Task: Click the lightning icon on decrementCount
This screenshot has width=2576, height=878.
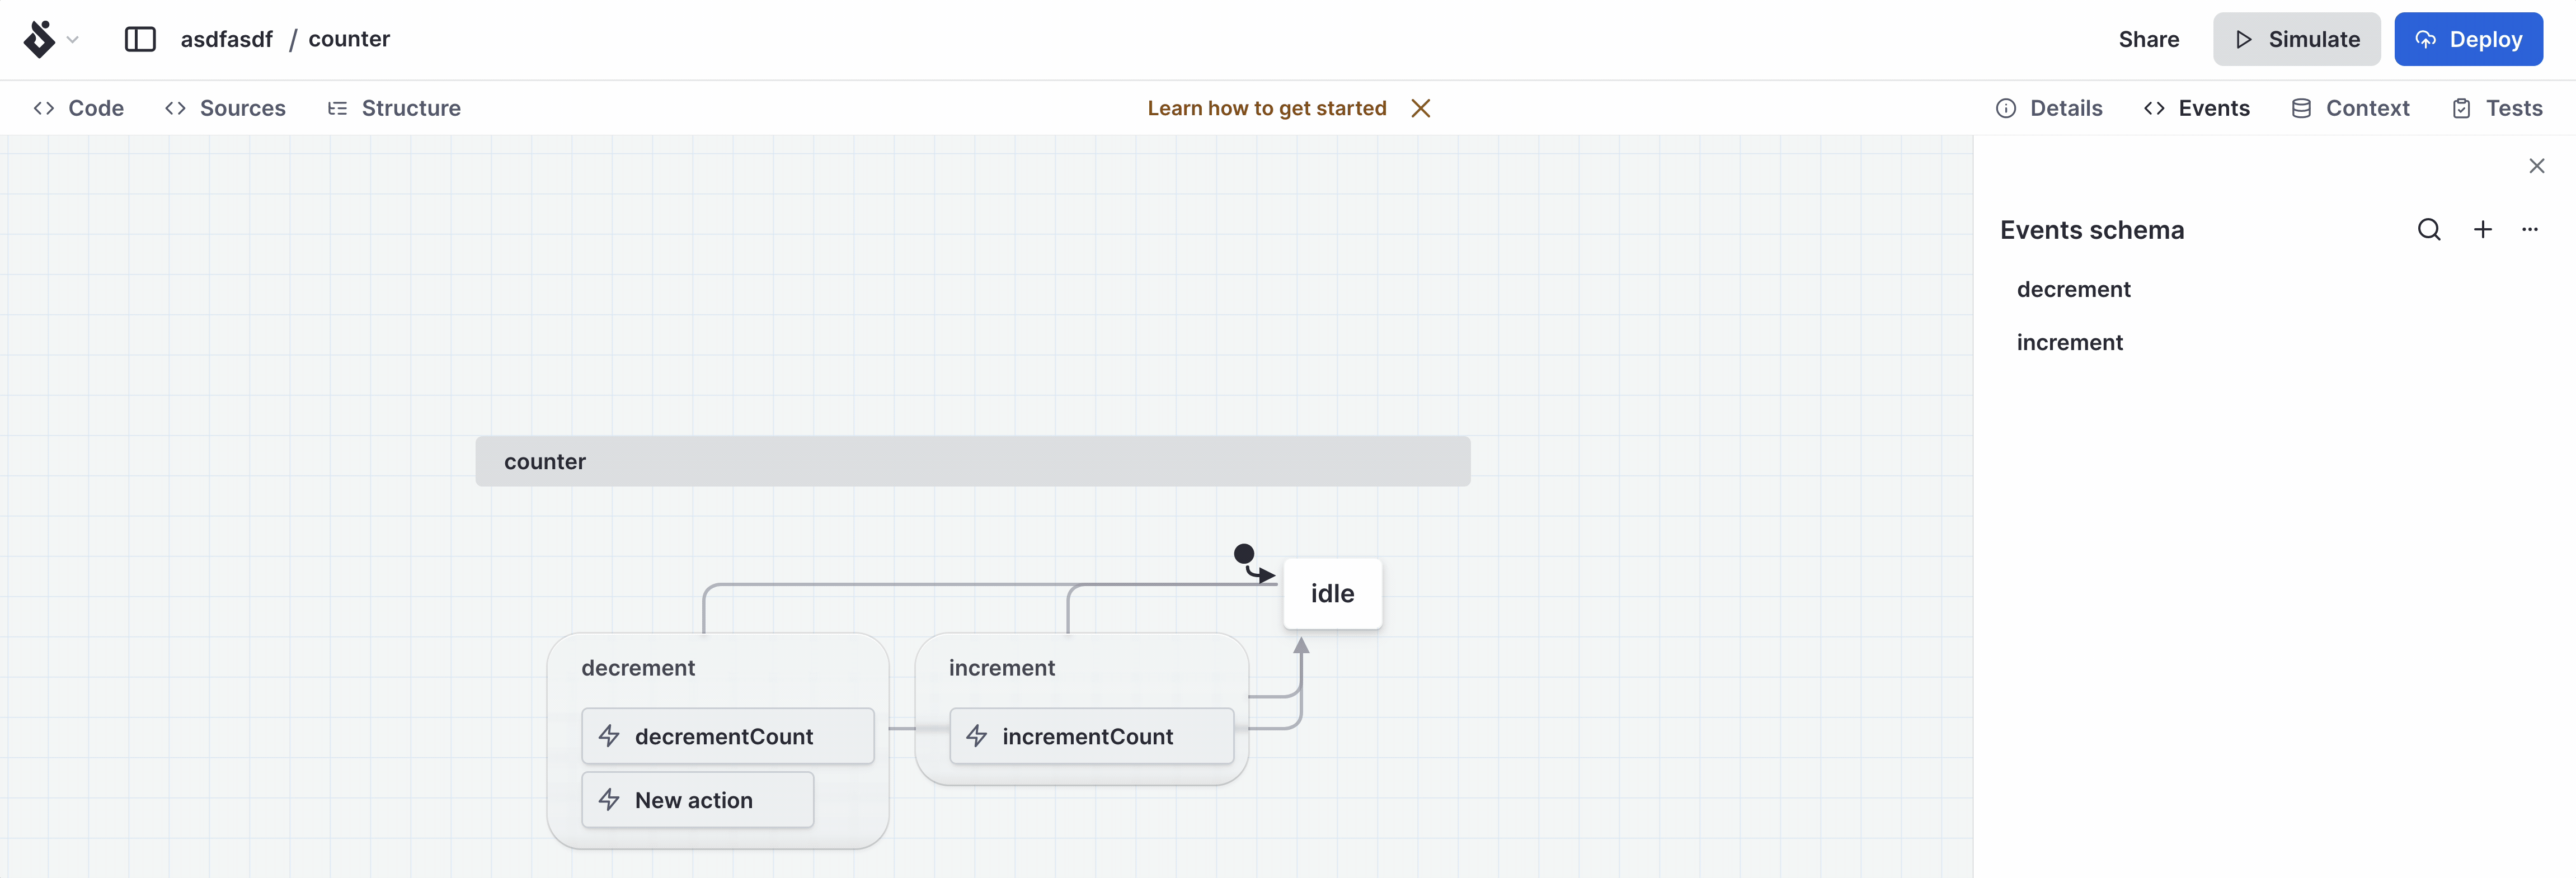Action: (x=610, y=736)
